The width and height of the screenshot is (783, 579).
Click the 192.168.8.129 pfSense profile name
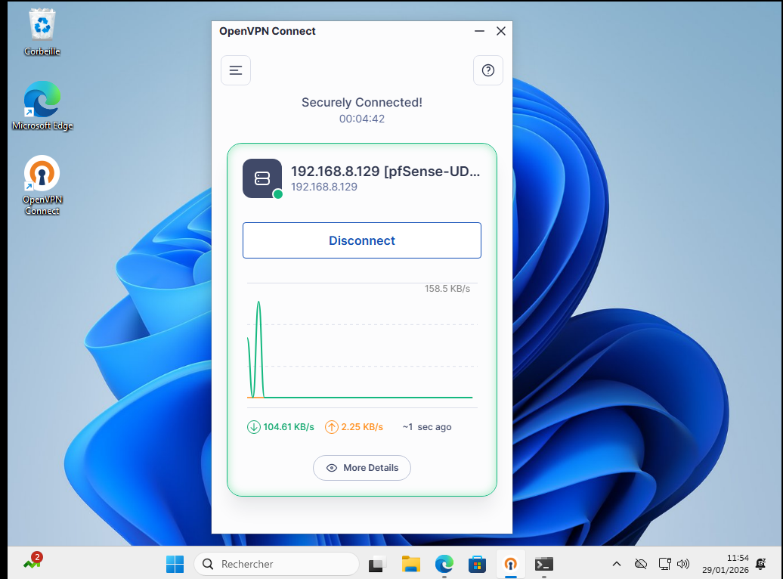pyautogui.click(x=385, y=172)
